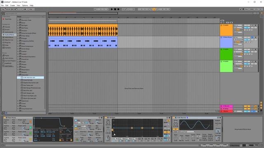Screen dimensions: 264x148
Task: Open User Library in Places
Action: point(9,58)
